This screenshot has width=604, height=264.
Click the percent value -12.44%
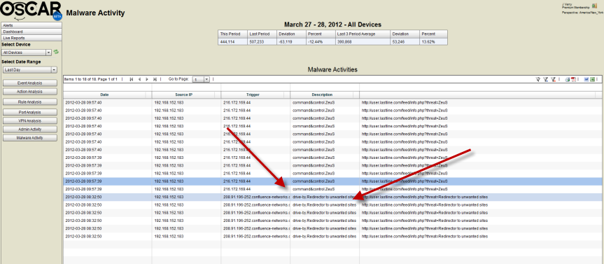click(315, 41)
